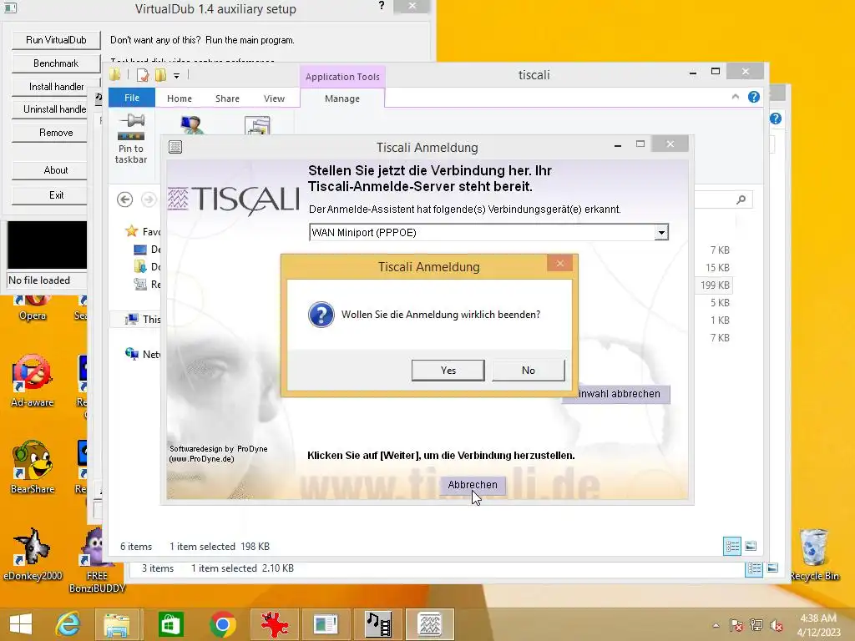Screen dimensions: 855x641
Task: Click the Benchmark button in VirtualDub setup
Action: [x=56, y=63]
